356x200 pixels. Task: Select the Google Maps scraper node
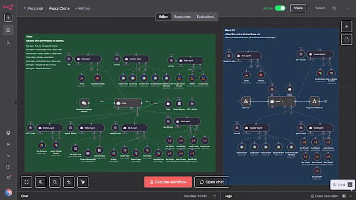click(x=203, y=78)
